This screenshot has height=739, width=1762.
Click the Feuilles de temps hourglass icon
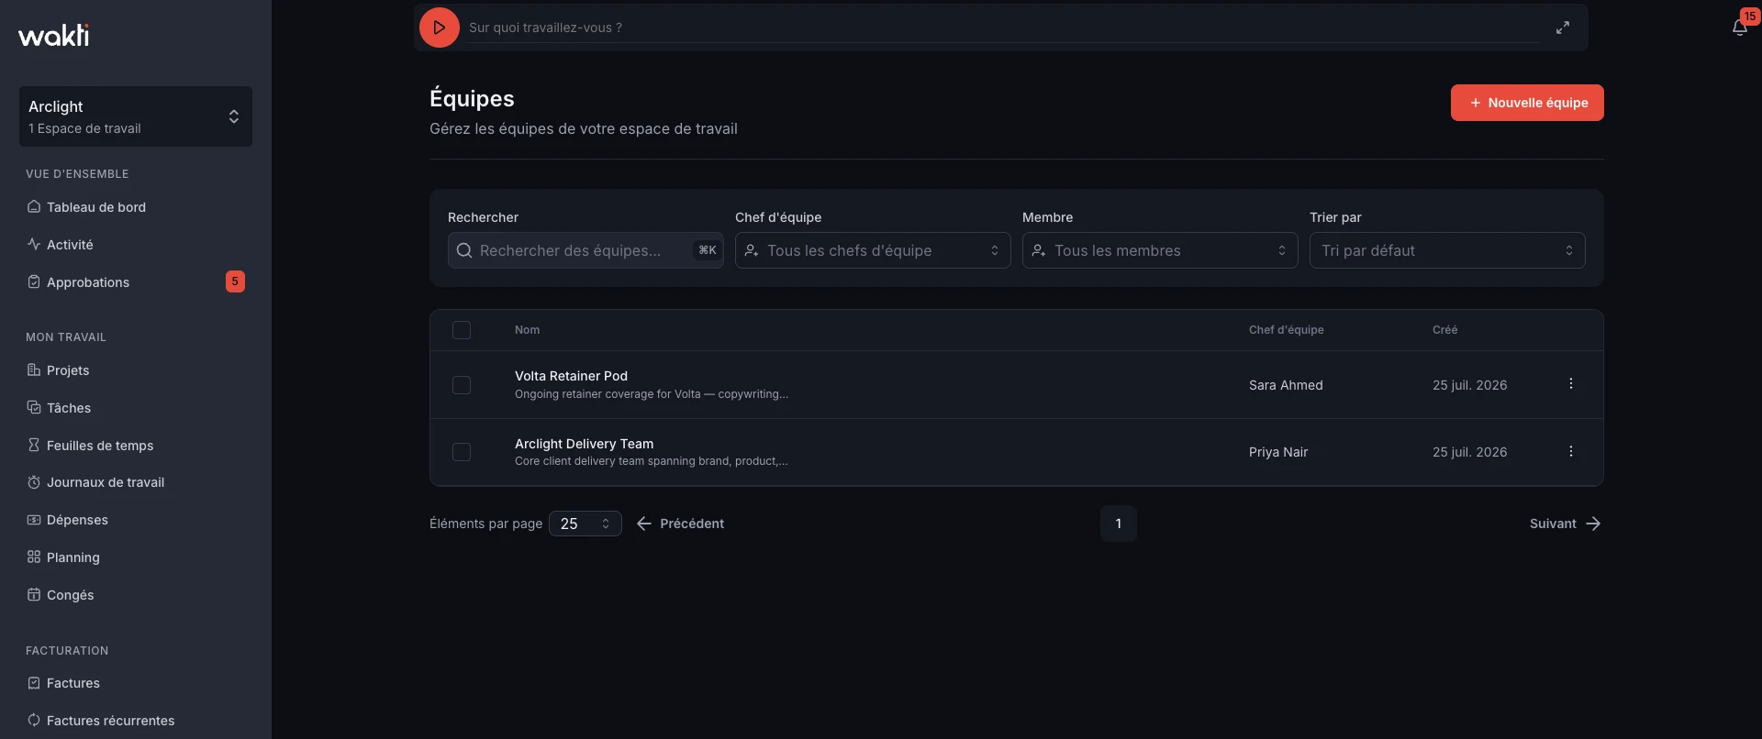[x=34, y=445]
